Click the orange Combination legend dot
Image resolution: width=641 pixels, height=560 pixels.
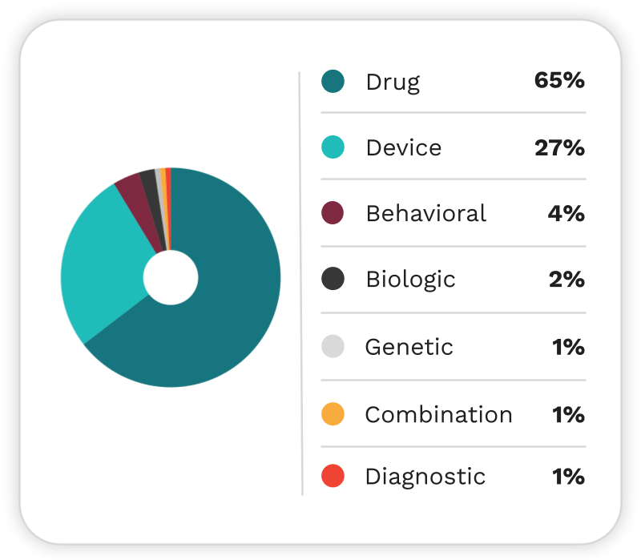[x=333, y=413]
